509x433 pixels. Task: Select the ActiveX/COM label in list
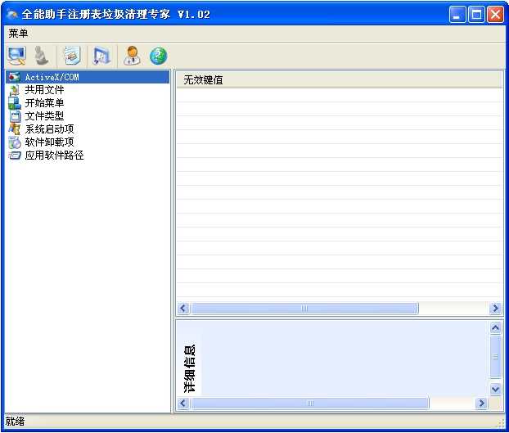coord(52,77)
